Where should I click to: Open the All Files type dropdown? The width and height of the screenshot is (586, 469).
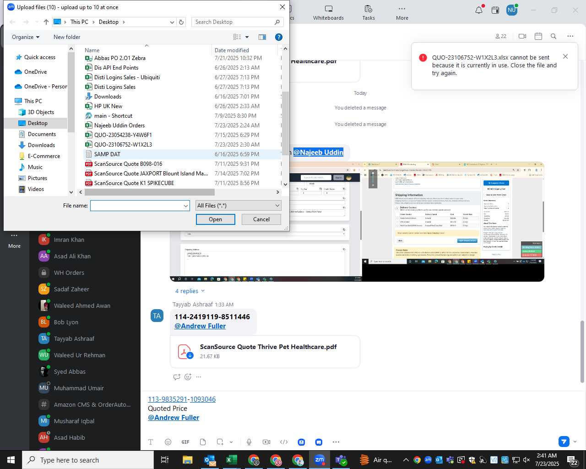tap(238, 206)
